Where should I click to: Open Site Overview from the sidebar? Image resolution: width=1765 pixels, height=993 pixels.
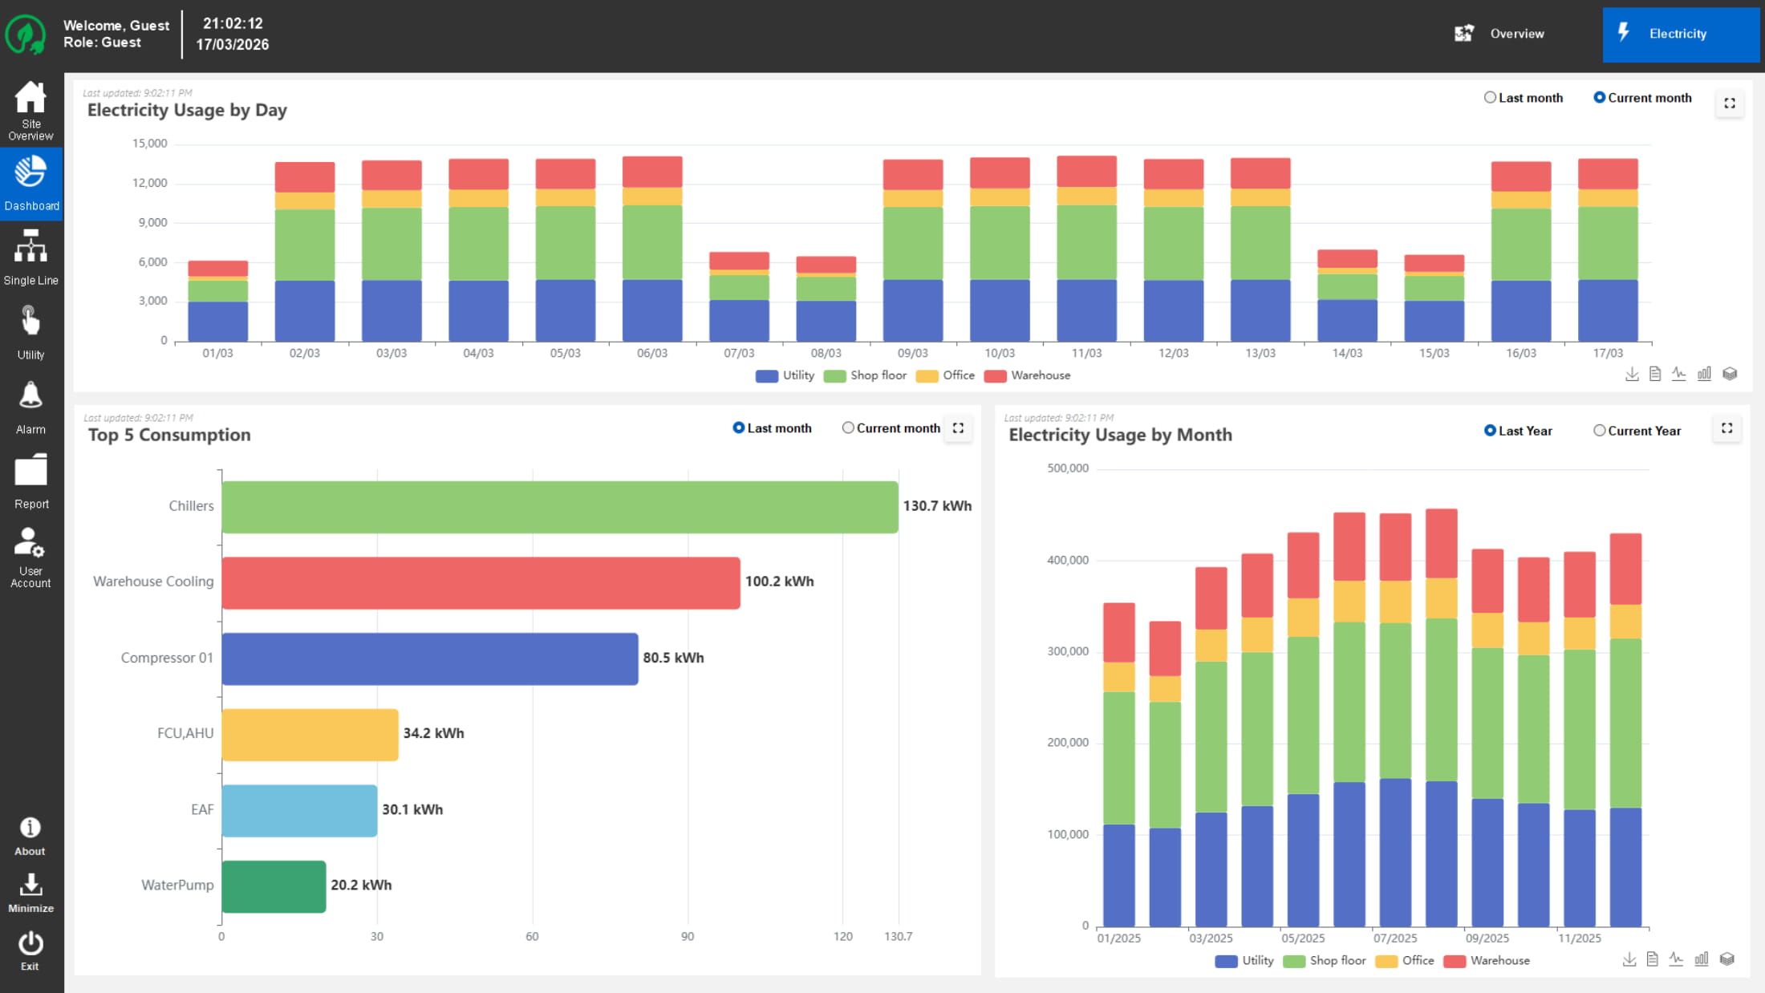click(31, 111)
